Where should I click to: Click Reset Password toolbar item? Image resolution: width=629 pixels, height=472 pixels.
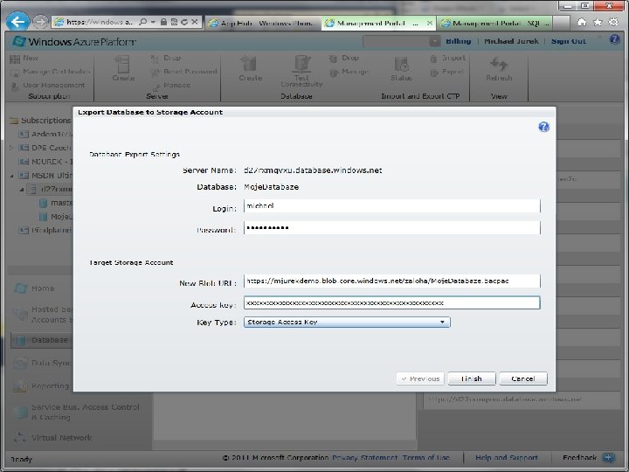[184, 72]
